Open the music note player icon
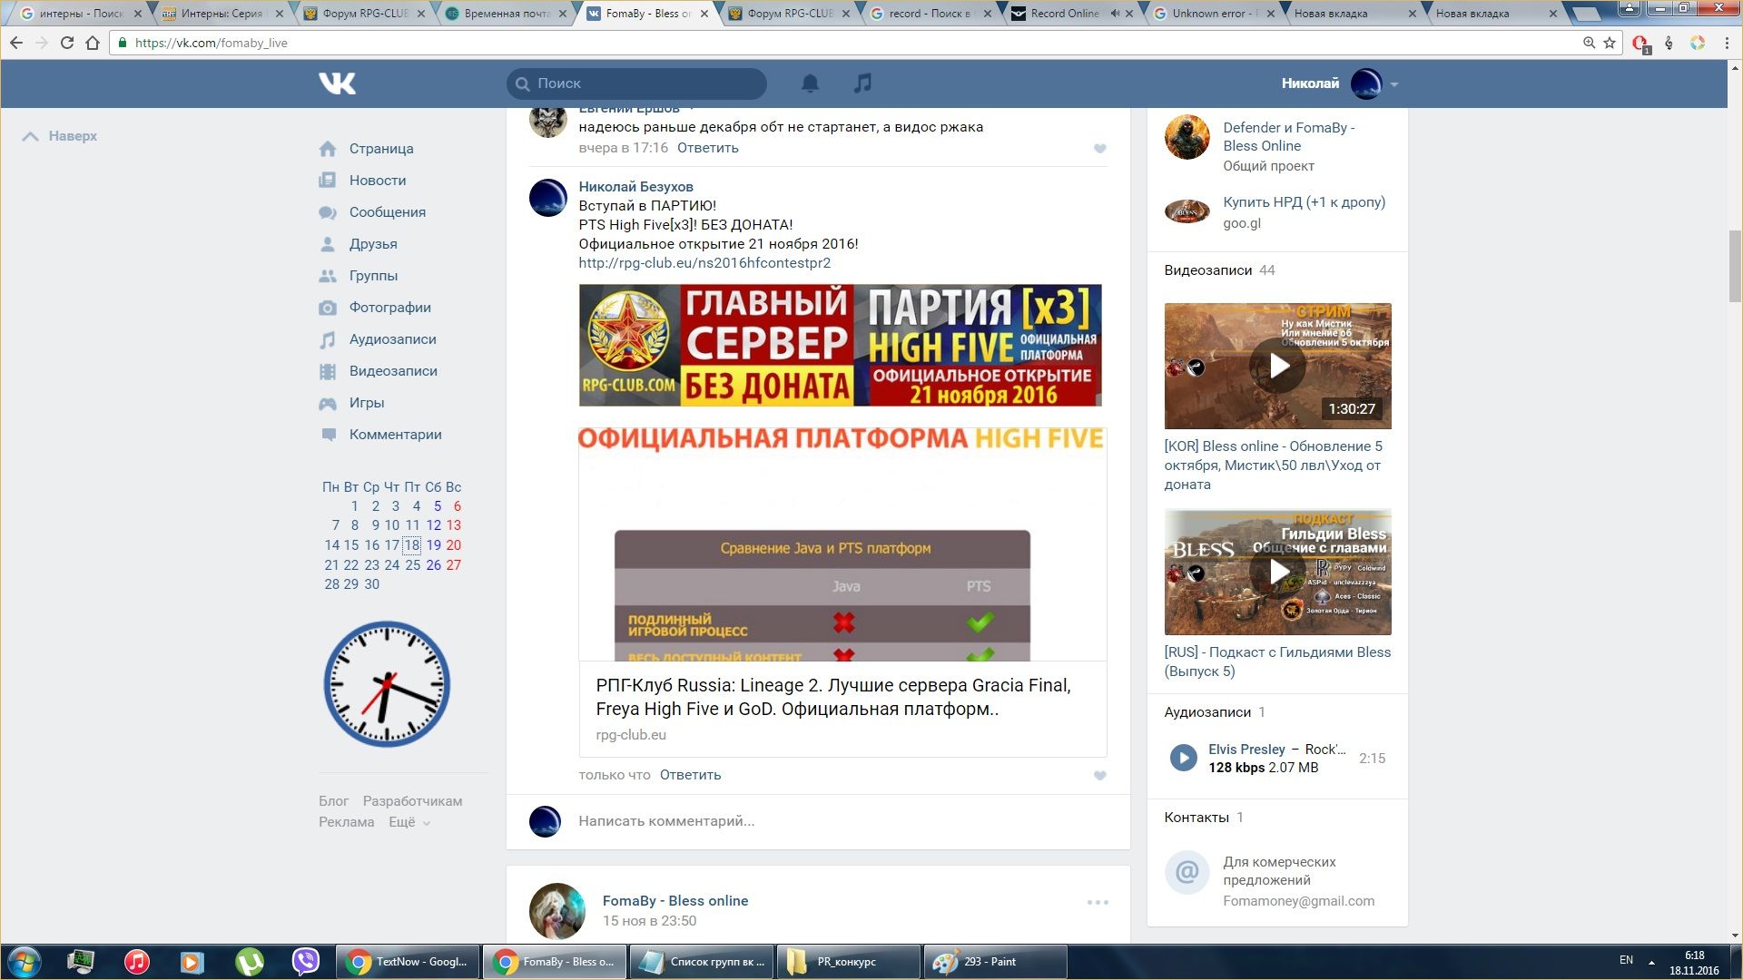The image size is (1743, 980). (x=862, y=83)
